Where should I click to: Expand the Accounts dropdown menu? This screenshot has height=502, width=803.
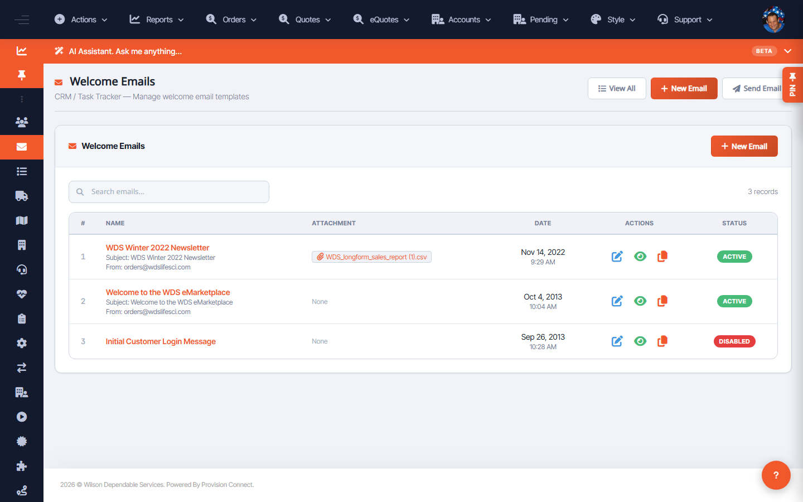462,20
